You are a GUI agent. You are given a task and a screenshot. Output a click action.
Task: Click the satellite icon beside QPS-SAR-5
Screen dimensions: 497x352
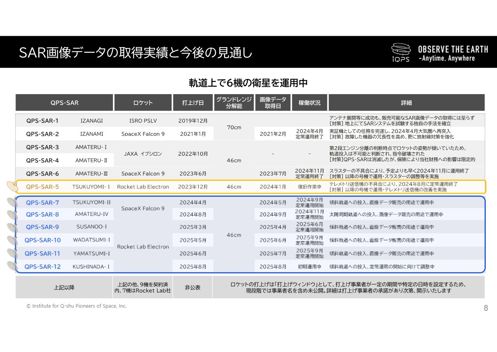click(x=12, y=187)
